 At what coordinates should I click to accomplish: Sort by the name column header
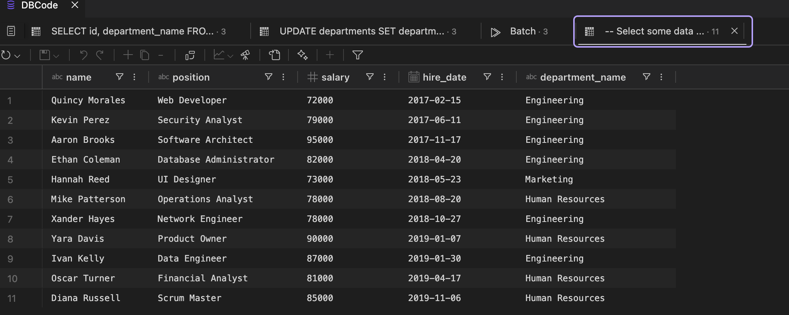pos(79,77)
